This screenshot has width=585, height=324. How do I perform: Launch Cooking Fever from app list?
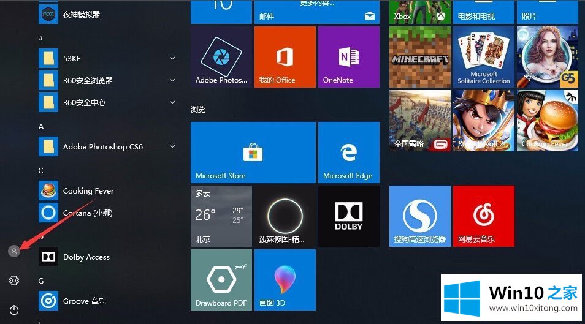point(107,190)
